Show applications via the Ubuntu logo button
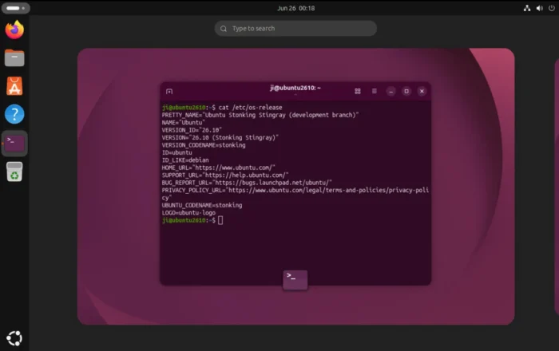Viewport: 559px width, 351px height. [x=14, y=338]
